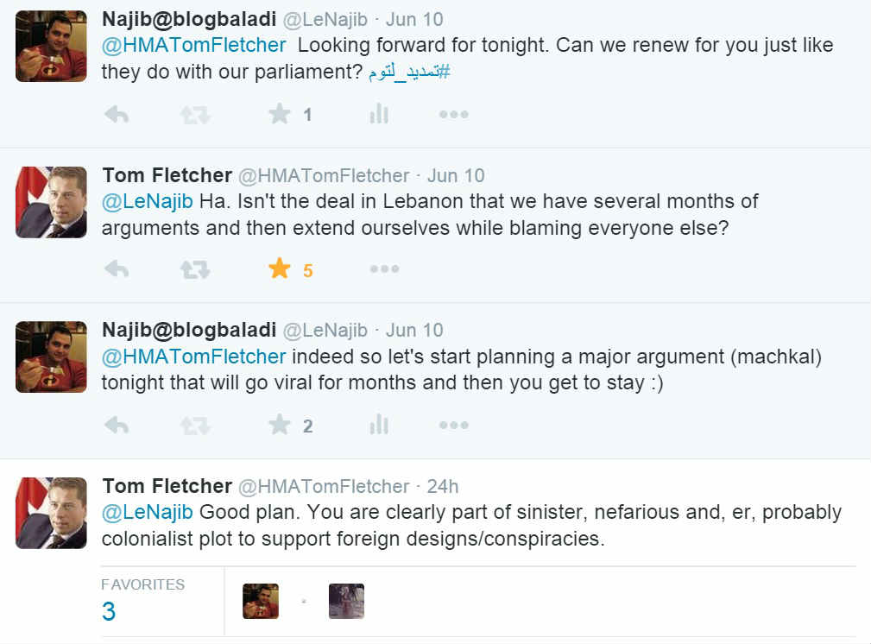Reply to Tom Fletcher's Lebanon deal tweet
The height and width of the screenshot is (644, 871).
117,270
